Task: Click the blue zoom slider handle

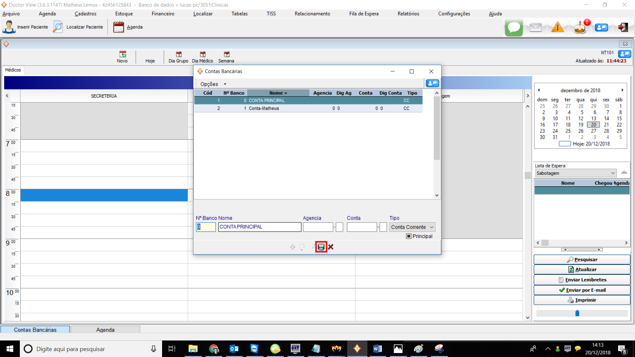Action: point(577,313)
